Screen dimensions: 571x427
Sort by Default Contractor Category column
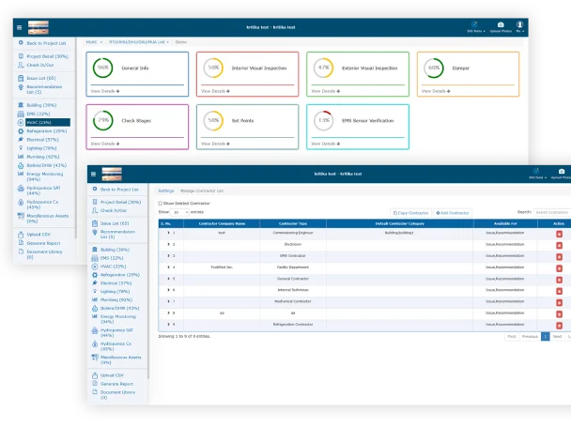[399, 223]
